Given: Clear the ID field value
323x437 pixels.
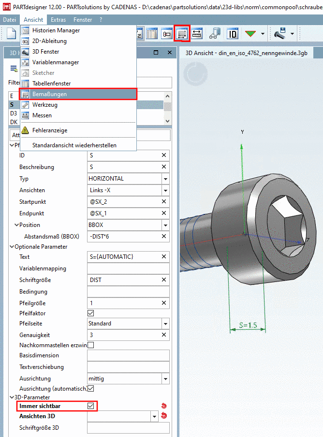Looking at the screenshot, I should click(164, 155).
